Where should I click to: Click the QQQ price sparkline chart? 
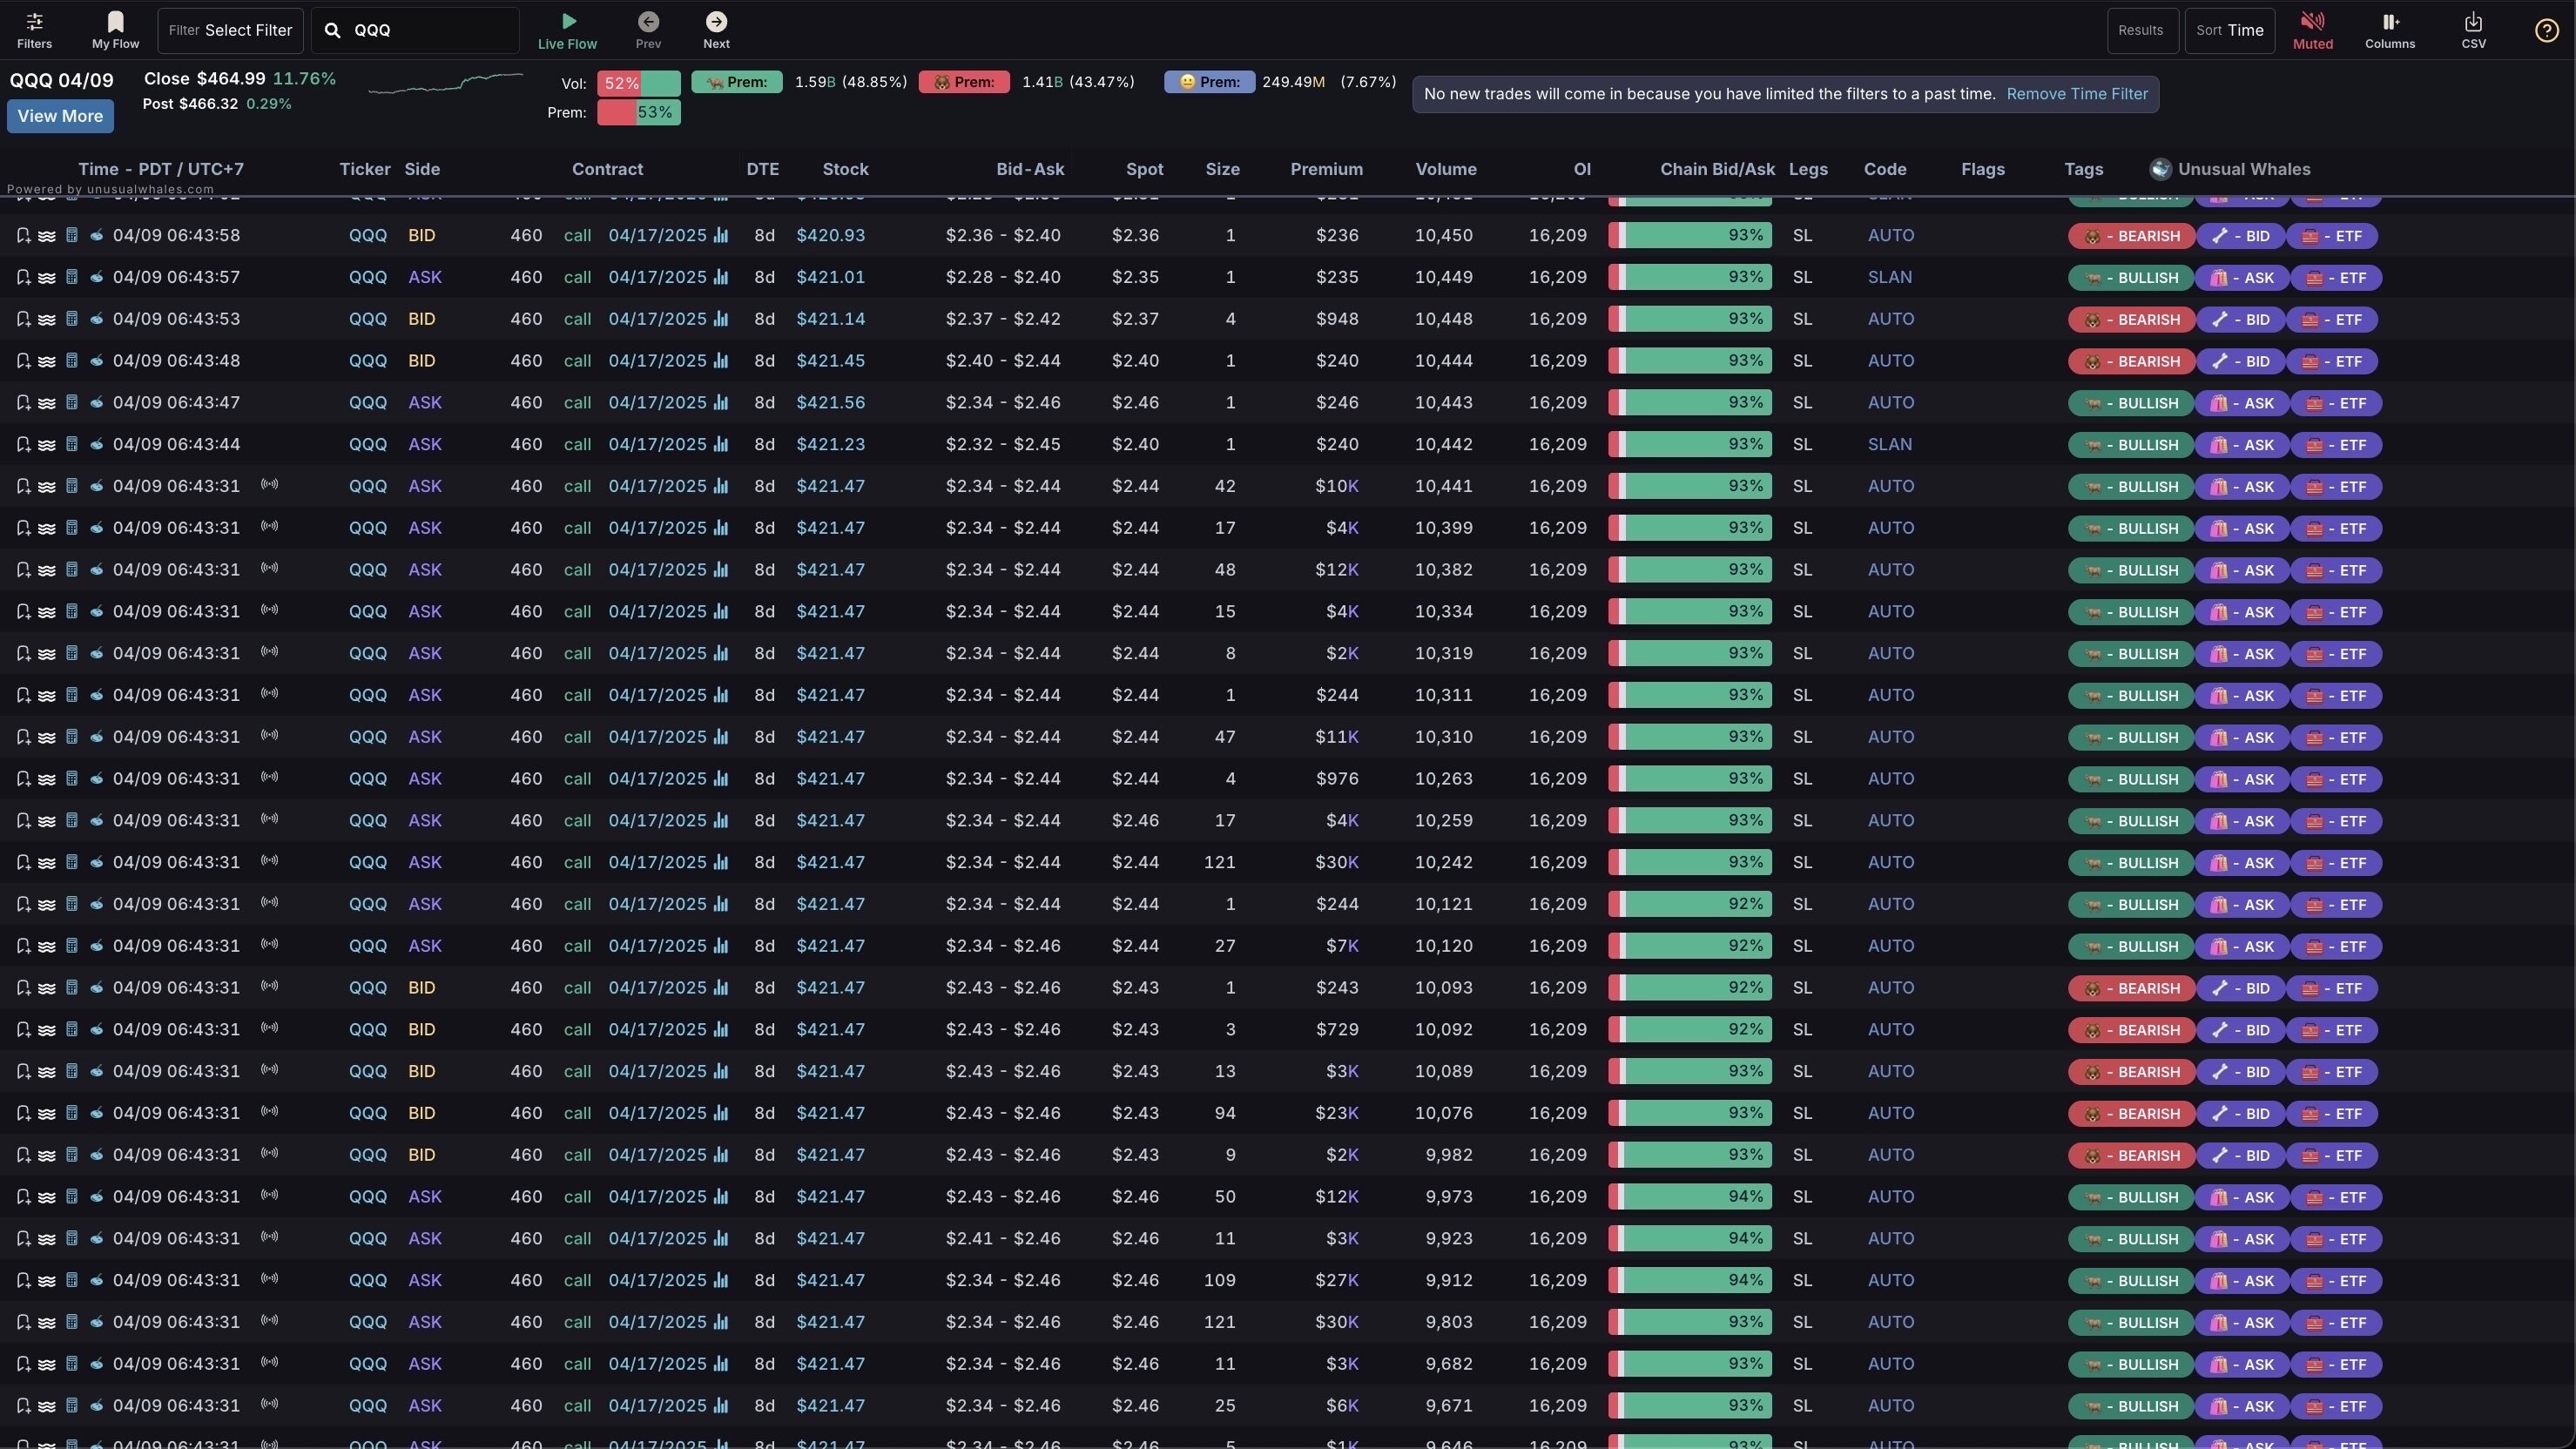coord(445,84)
